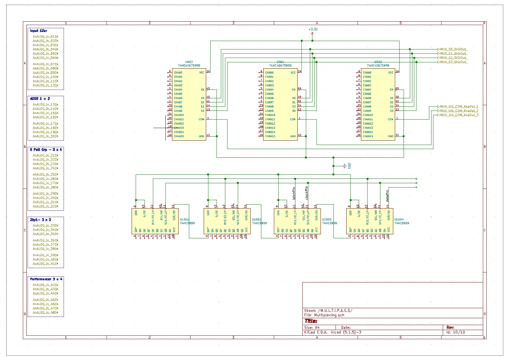Select shift register U1001 74HC595N symbol

pyautogui.click(x=156, y=221)
